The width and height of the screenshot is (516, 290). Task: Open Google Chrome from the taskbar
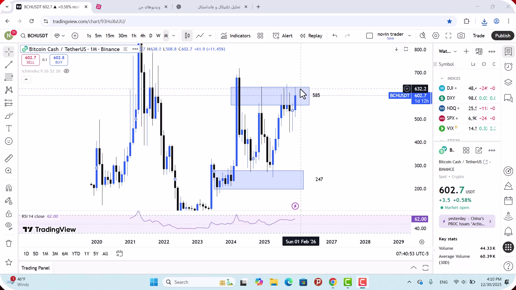(x=333, y=282)
